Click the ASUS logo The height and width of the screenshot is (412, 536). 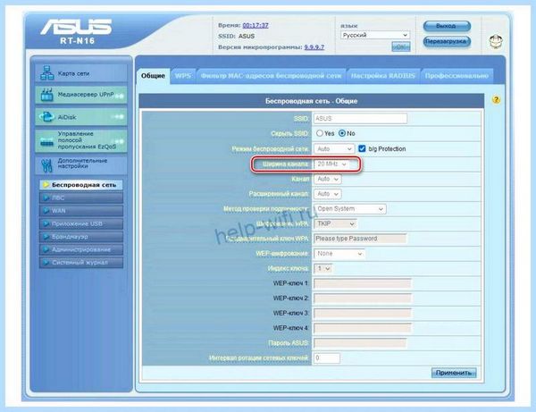(x=76, y=27)
